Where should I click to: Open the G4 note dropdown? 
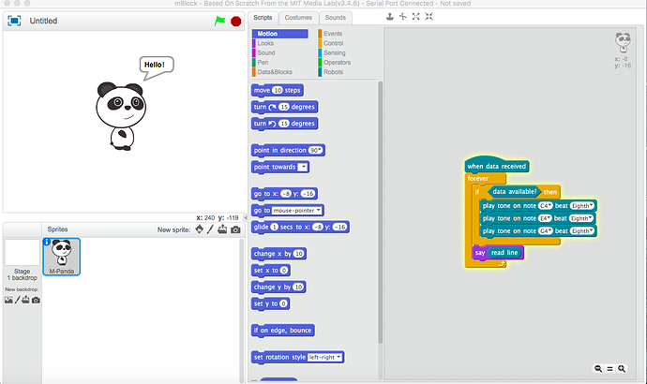(x=546, y=230)
